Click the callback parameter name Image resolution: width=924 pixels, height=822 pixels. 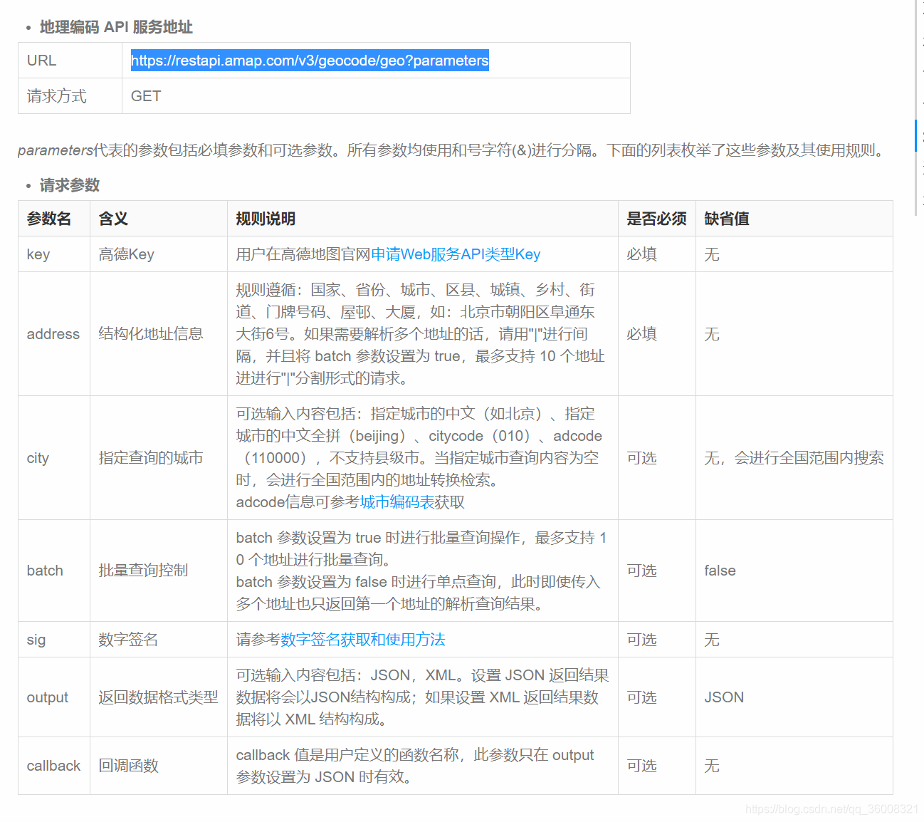53,766
